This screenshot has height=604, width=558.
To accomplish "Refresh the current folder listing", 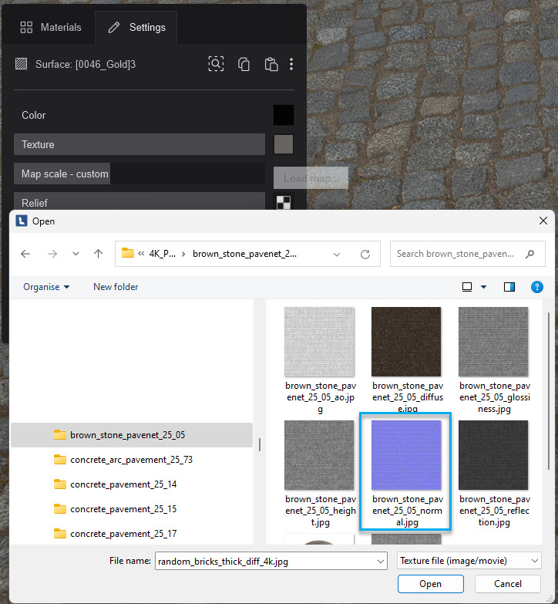I will click(365, 254).
